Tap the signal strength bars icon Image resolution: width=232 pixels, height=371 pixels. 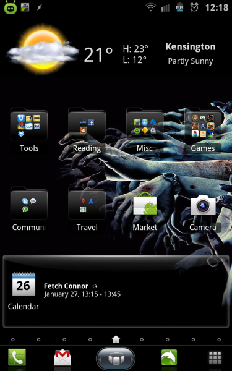coord(165,8)
